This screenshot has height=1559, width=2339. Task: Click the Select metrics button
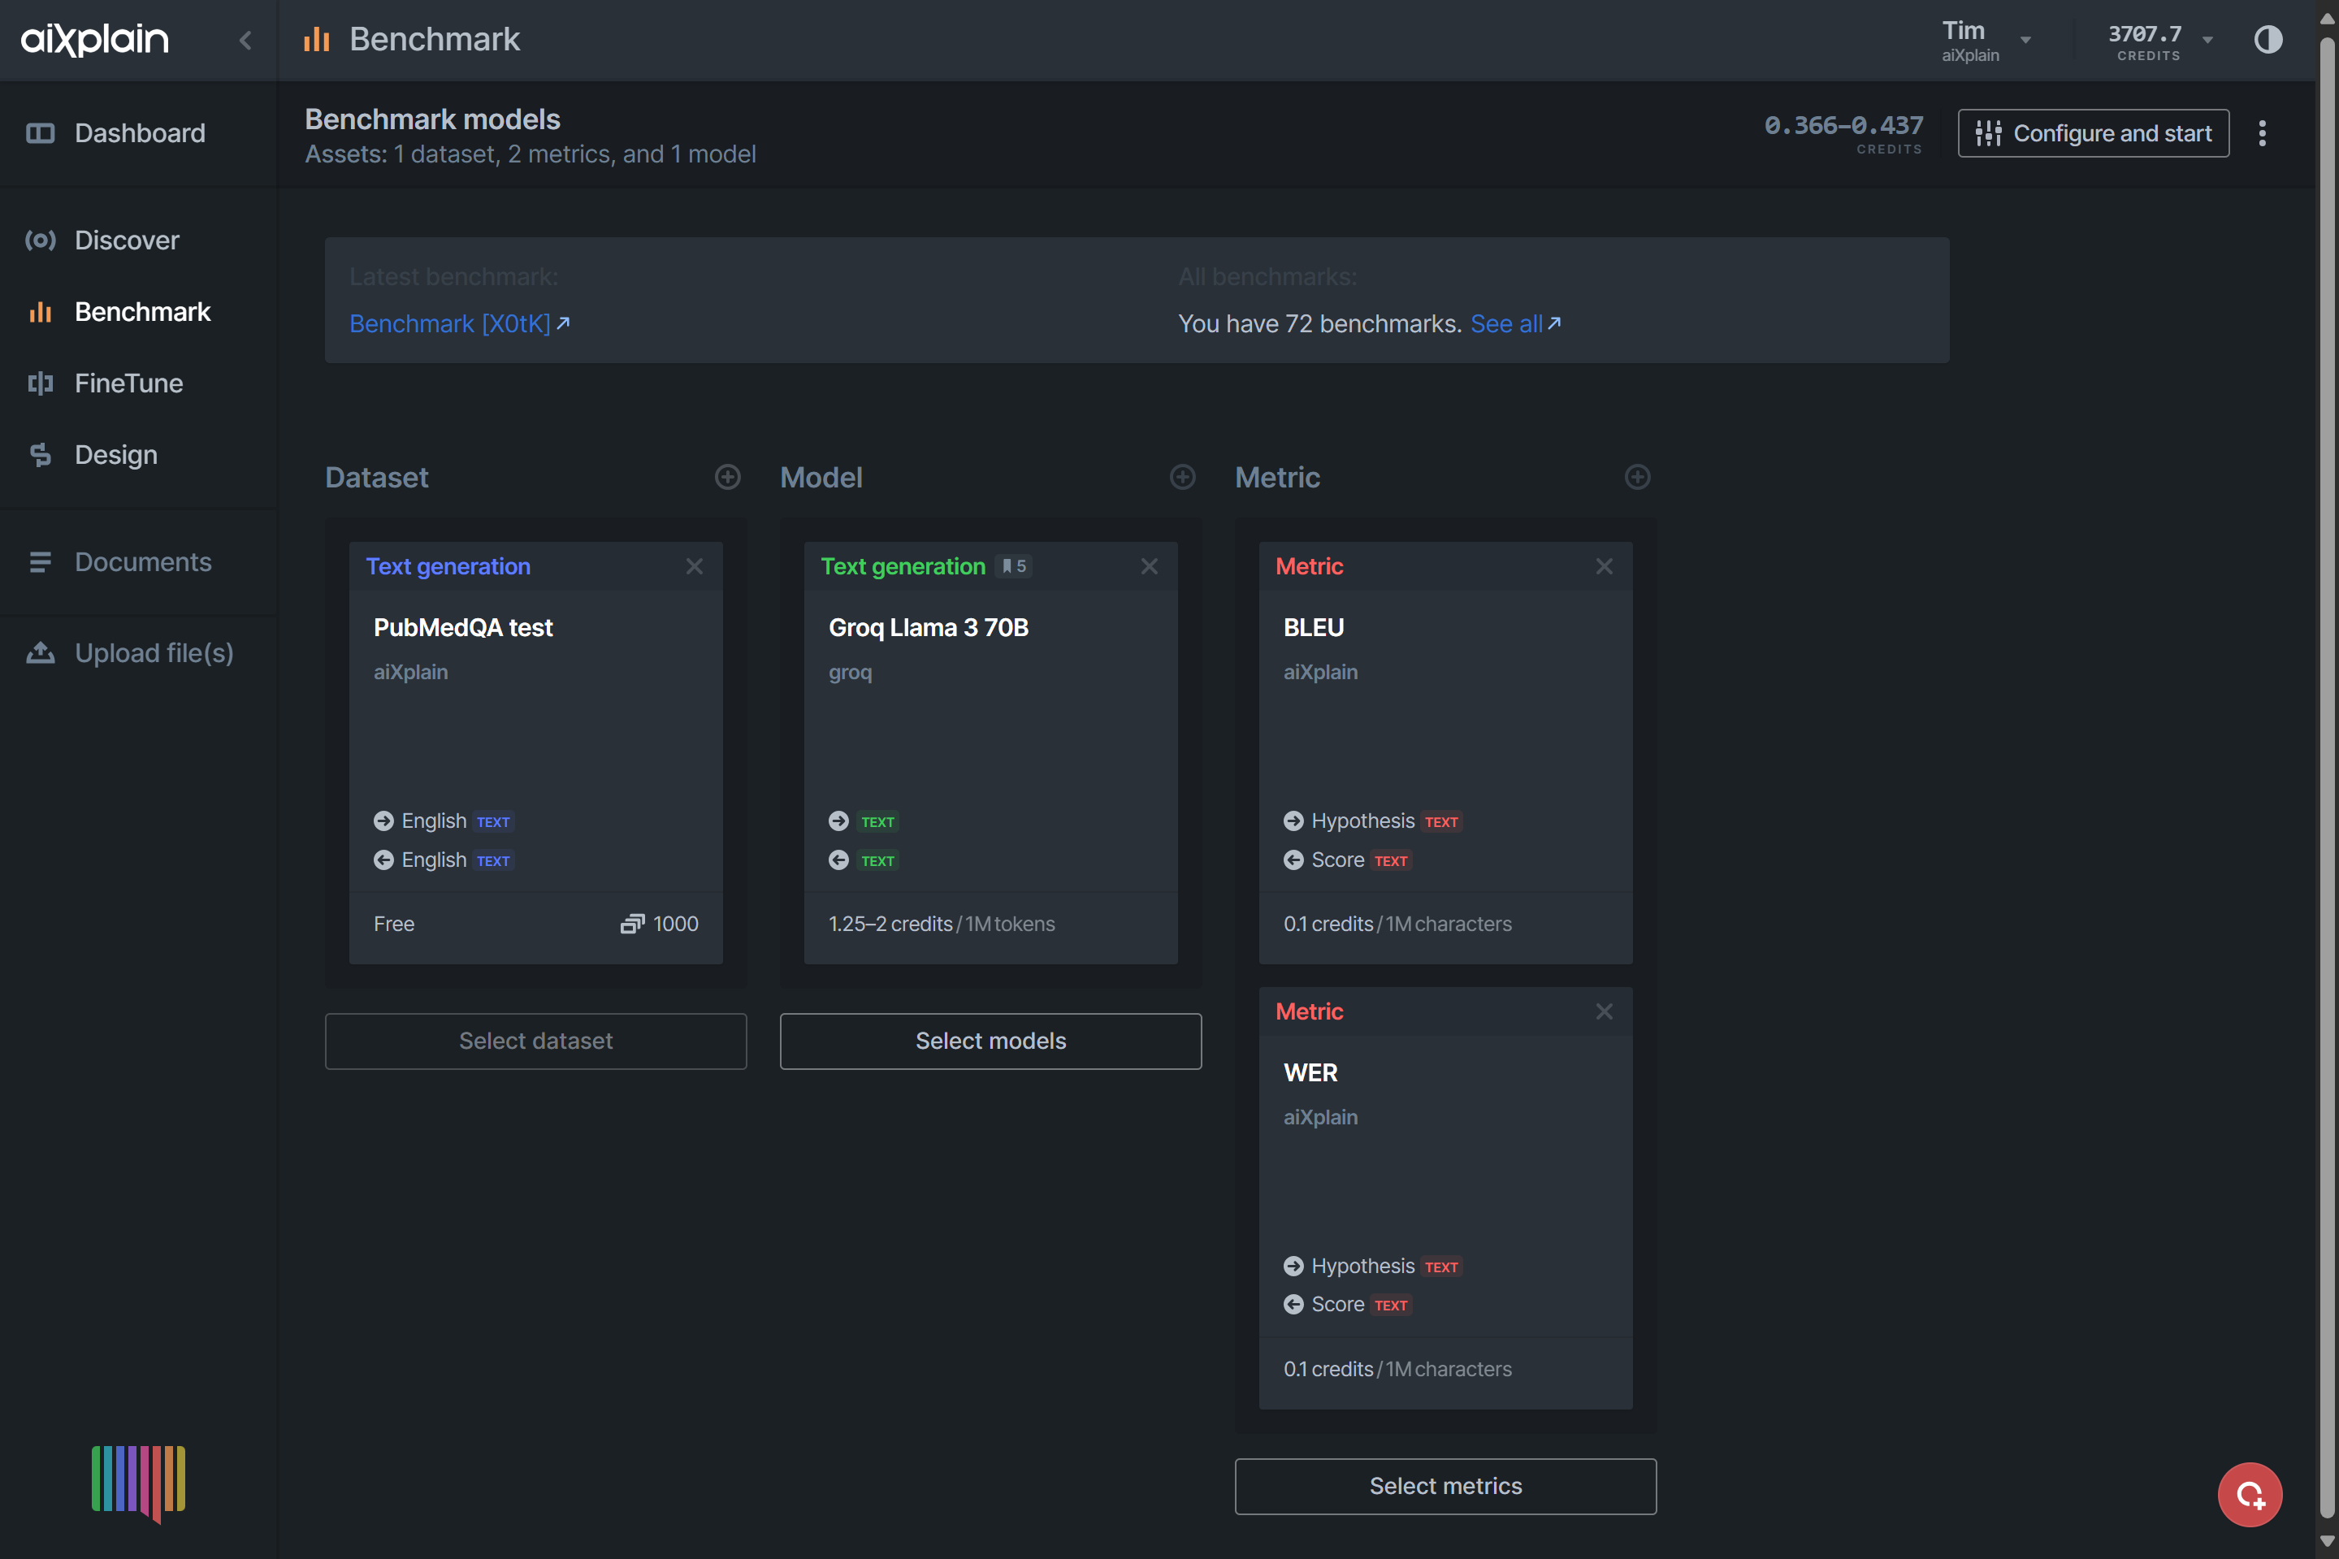point(1445,1487)
